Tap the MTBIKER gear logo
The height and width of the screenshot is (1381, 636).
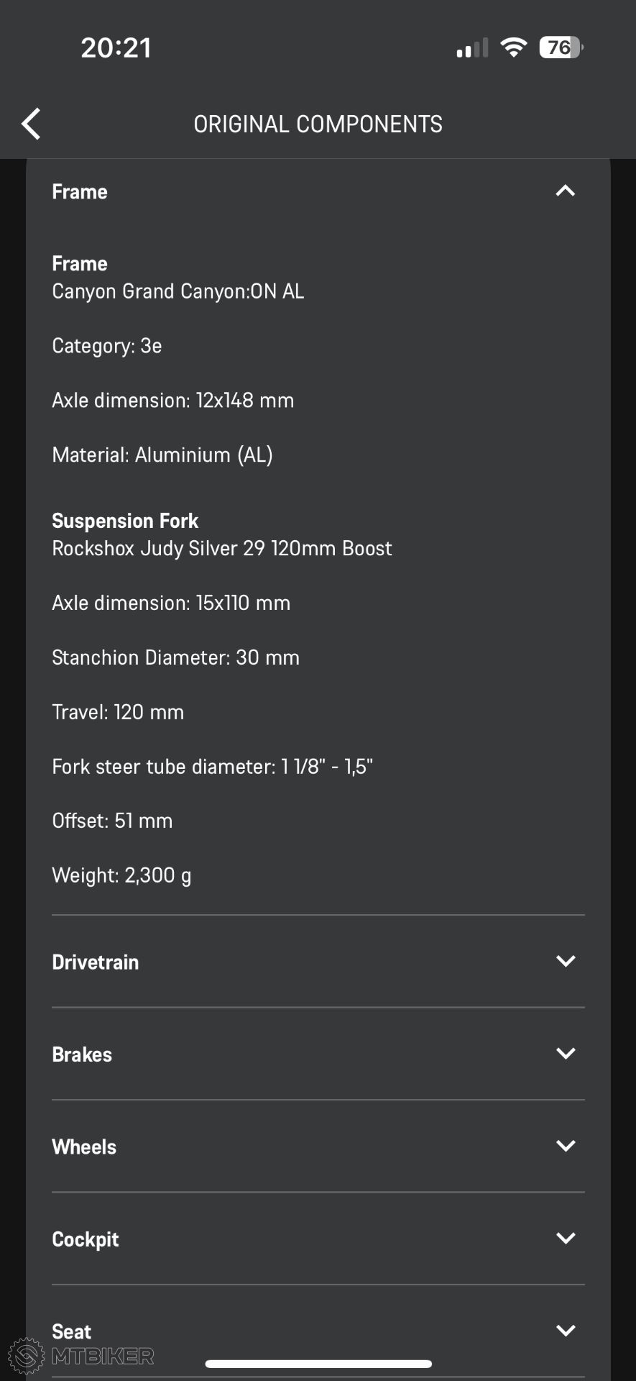coord(27,1356)
